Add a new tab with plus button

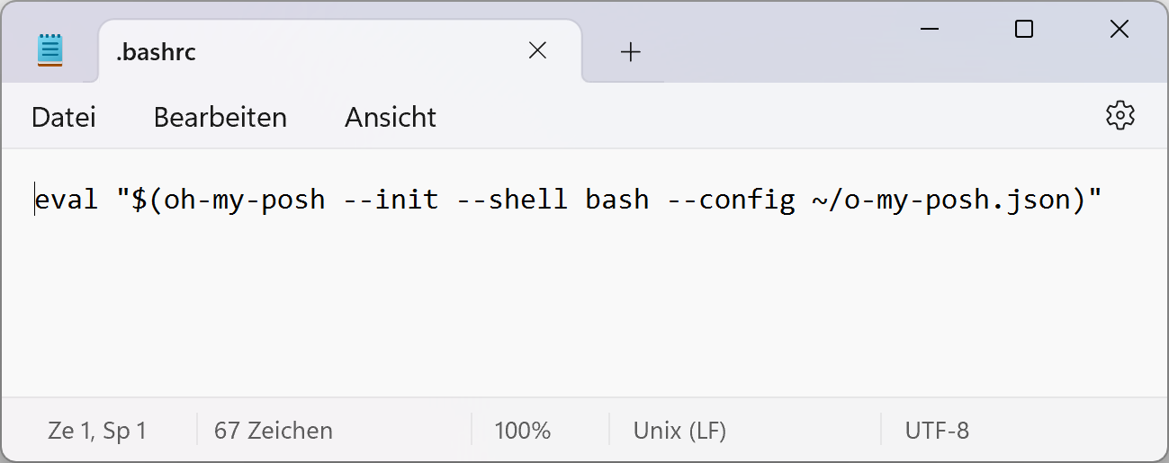631,52
